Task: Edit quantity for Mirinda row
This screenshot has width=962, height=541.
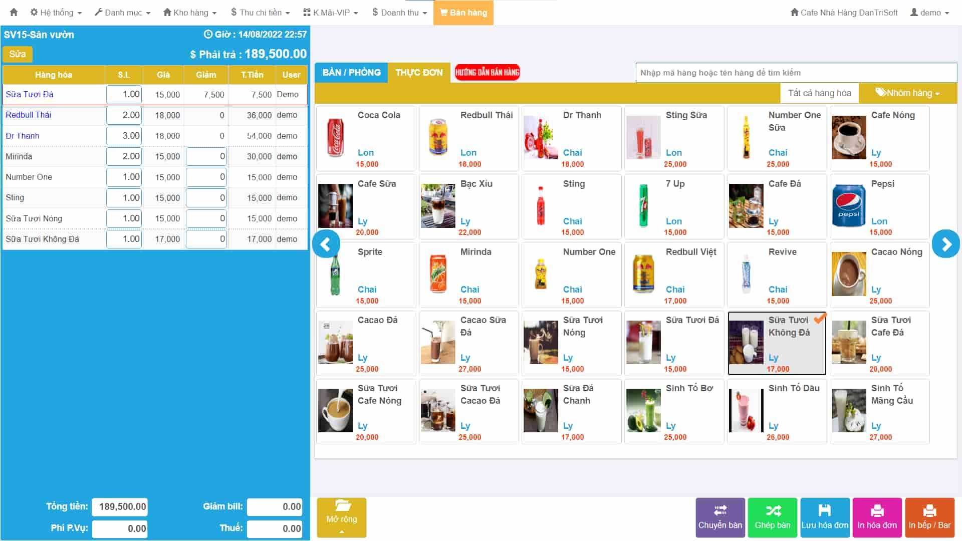Action: pos(124,156)
